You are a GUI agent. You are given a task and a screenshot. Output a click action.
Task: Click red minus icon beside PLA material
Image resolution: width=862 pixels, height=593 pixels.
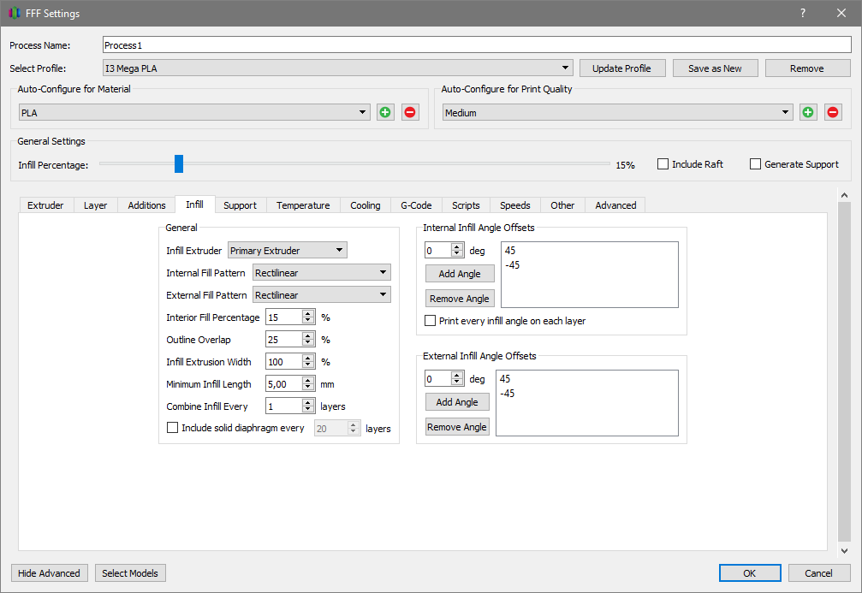(x=410, y=112)
